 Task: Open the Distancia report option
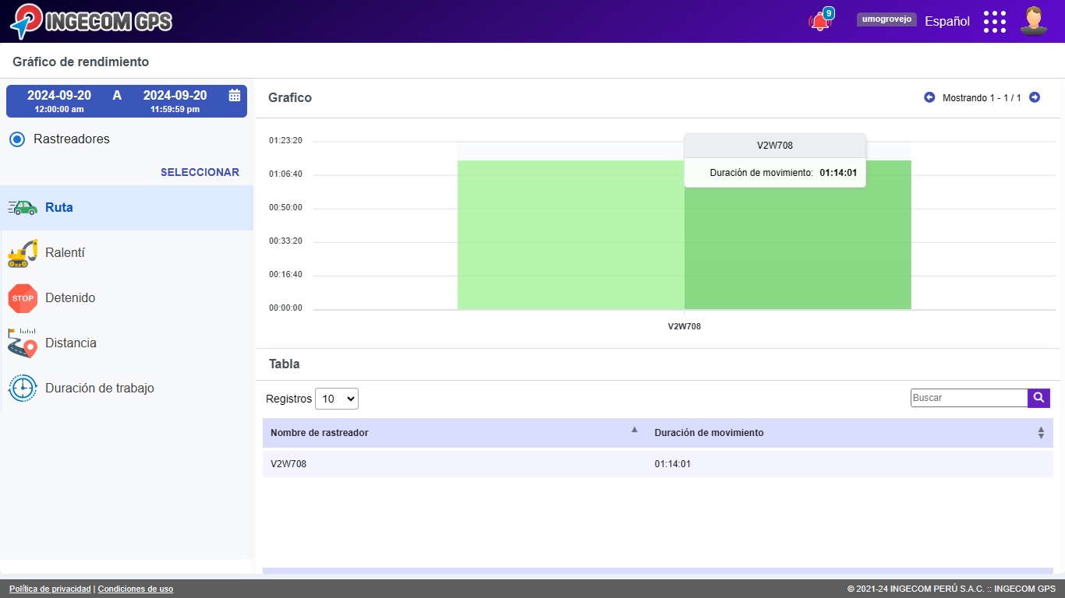pos(70,343)
